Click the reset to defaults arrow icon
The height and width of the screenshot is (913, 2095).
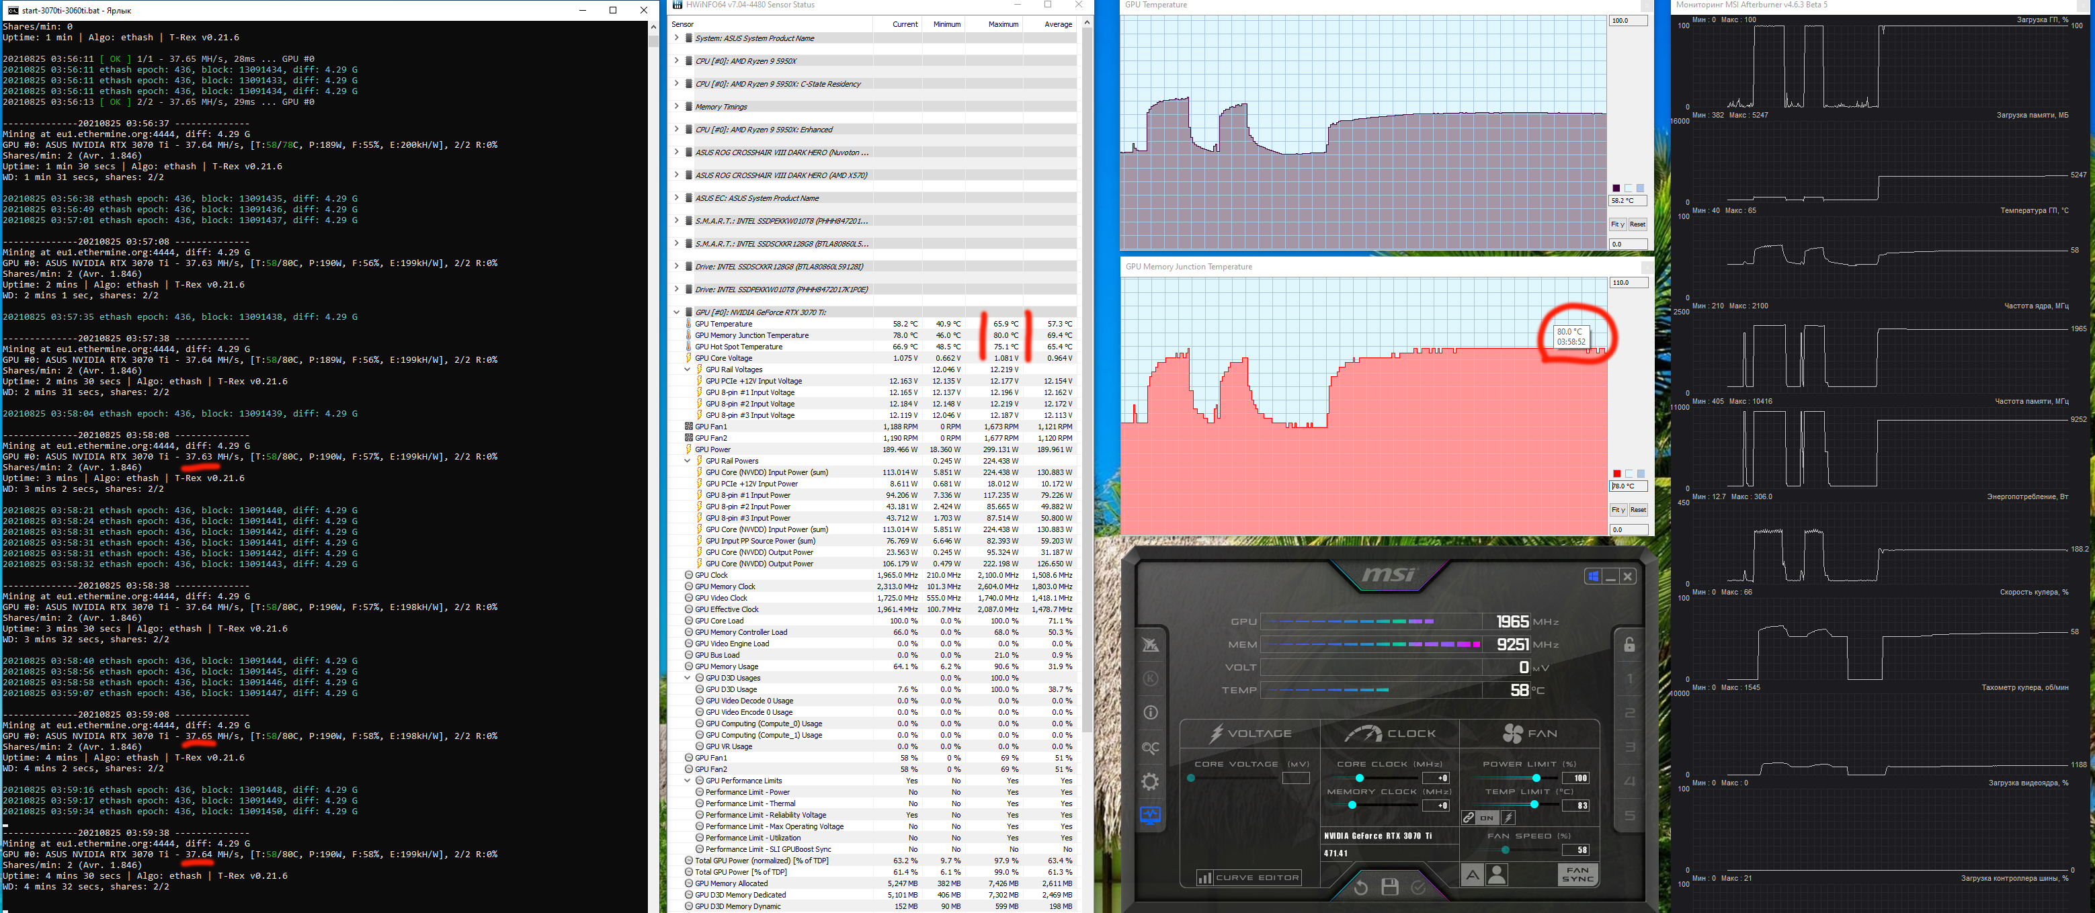tap(1360, 887)
